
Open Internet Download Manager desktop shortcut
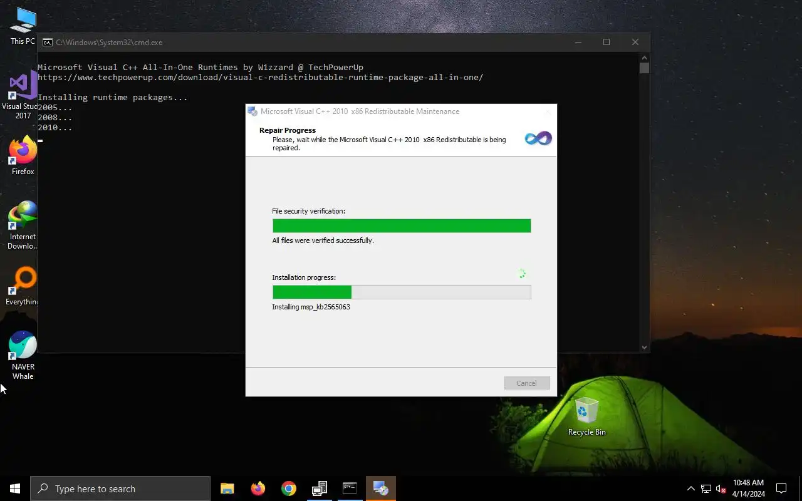(23, 225)
